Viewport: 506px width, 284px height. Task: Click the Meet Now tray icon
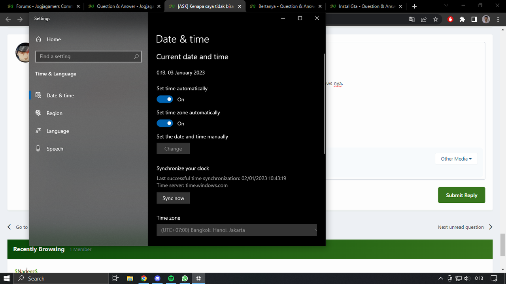[450, 278]
